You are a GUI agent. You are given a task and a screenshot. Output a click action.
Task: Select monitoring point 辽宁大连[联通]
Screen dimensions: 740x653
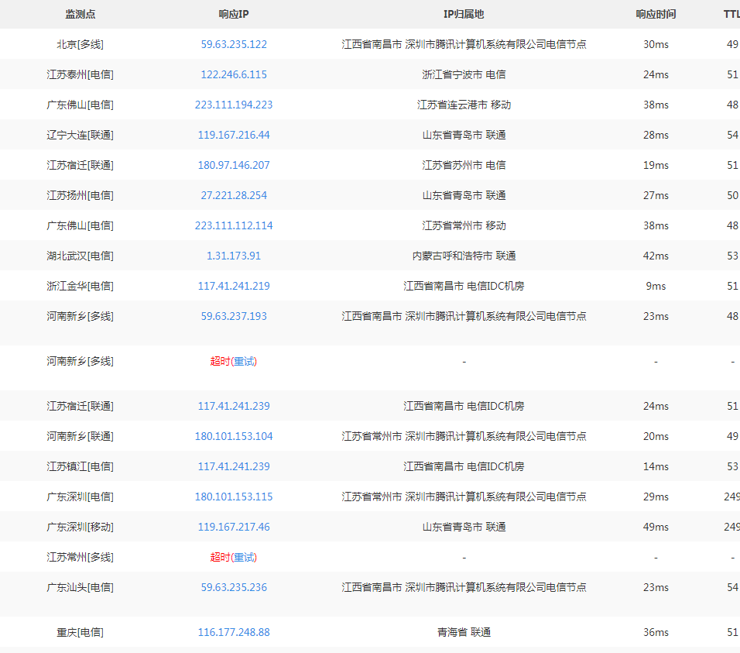pyautogui.click(x=81, y=135)
